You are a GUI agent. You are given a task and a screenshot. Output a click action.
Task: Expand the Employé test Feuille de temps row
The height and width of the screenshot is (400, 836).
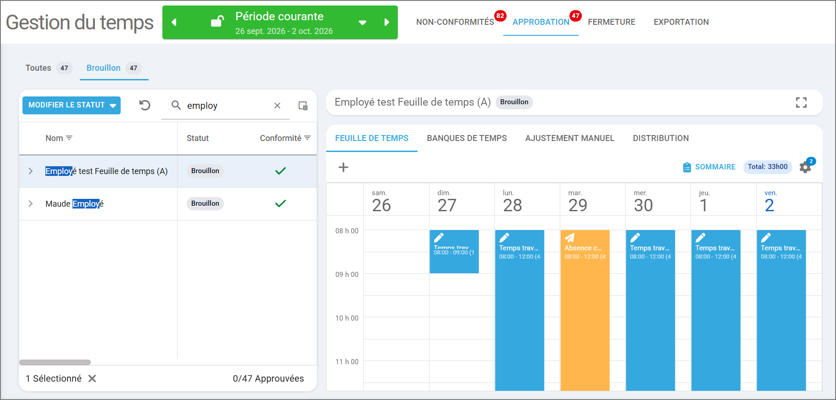tap(31, 171)
